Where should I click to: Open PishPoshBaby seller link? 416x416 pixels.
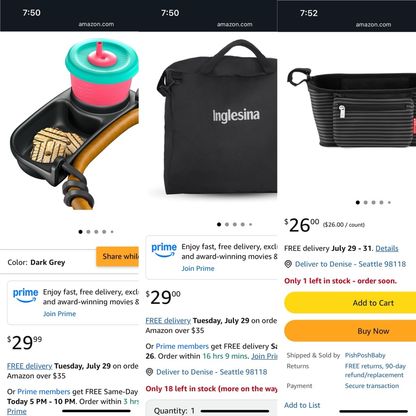pyautogui.click(x=365, y=355)
